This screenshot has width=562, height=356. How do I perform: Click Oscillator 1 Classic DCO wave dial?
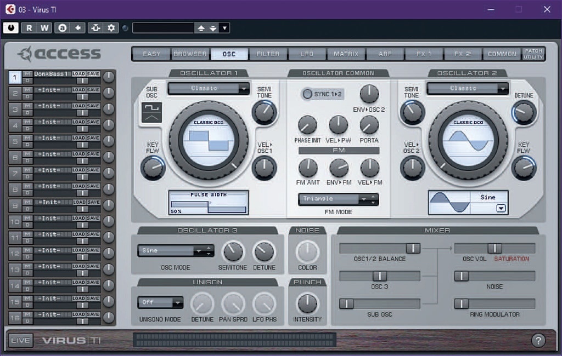coord(209,140)
